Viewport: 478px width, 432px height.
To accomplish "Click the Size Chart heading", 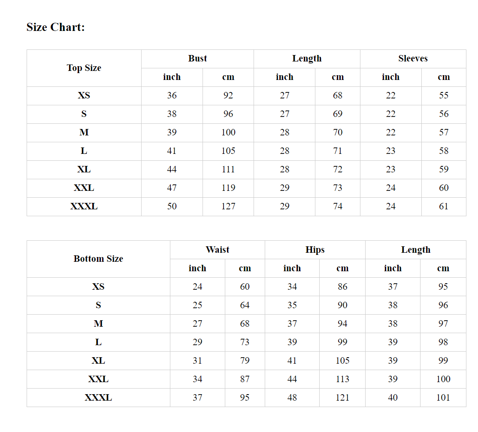I will (x=55, y=27).
